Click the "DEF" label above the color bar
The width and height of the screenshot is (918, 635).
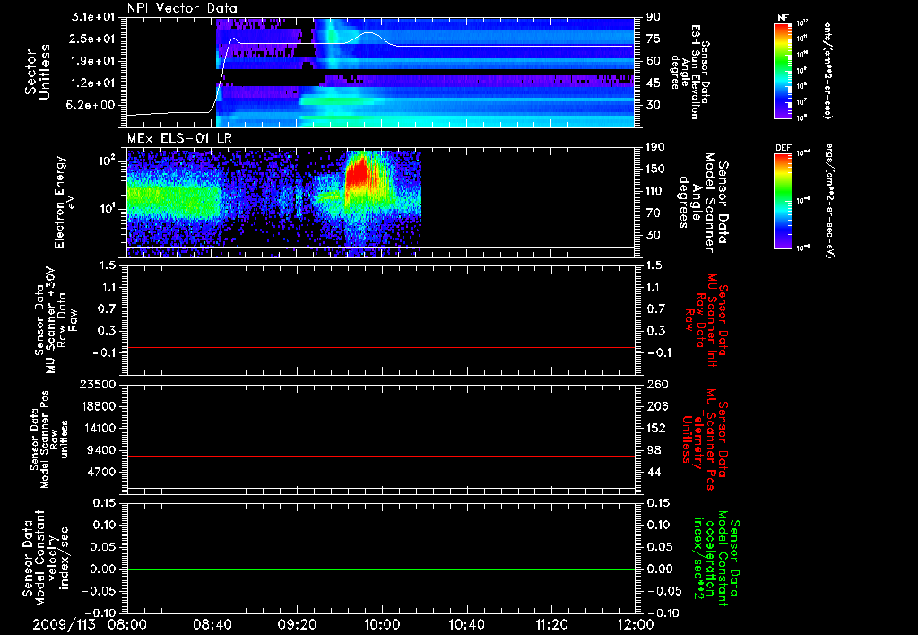pyautogui.click(x=783, y=148)
